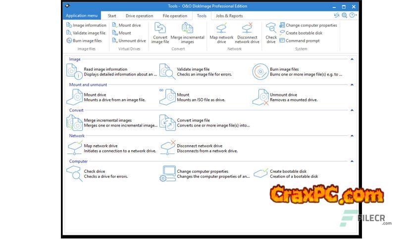Image resolution: width=414 pixels, height=239 pixels.
Task: Open the help question mark dropdown
Action: [x=353, y=15]
